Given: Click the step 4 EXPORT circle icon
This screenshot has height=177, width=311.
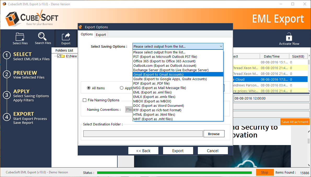Looking at the screenshot, I should pyautogui.click(x=7, y=117).
